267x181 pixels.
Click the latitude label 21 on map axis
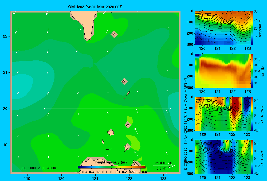click(5, 72)
